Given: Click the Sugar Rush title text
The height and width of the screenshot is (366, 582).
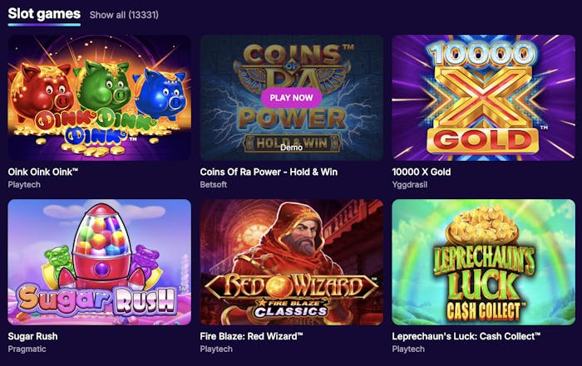Looking at the screenshot, I should [32, 336].
